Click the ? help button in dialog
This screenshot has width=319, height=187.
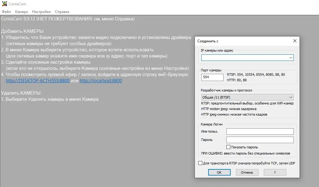point(274,172)
